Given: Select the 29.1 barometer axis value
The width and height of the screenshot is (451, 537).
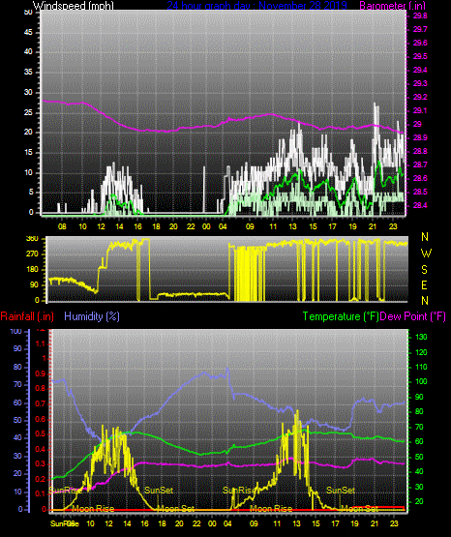Looking at the screenshot, I should tap(420, 111).
